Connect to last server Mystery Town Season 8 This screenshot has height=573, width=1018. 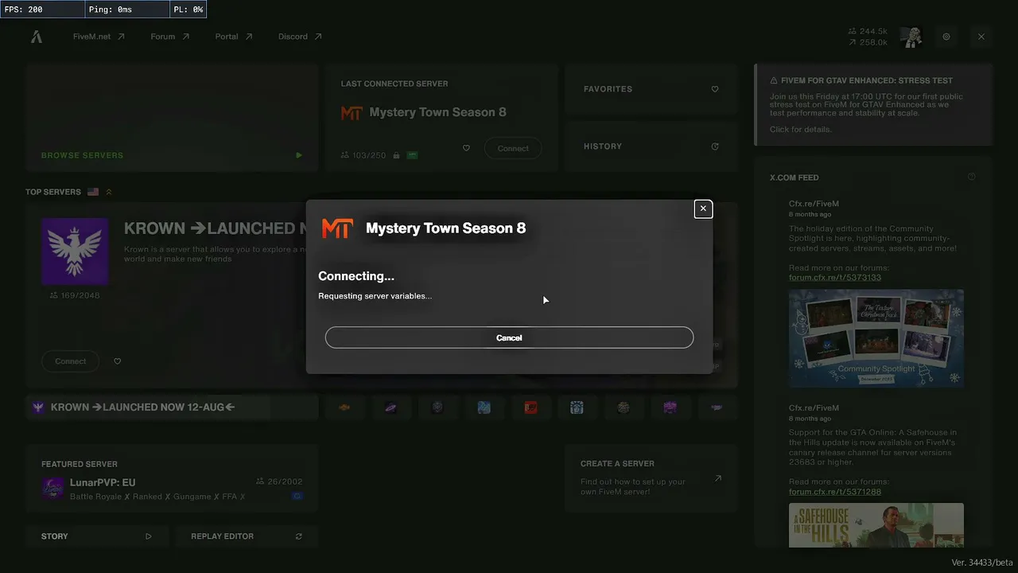coord(513,148)
